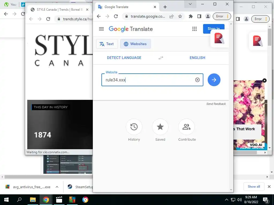This screenshot has height=205, width=274.
Task: Reload the STYLE Canada page
Action: tap(48, 19)
